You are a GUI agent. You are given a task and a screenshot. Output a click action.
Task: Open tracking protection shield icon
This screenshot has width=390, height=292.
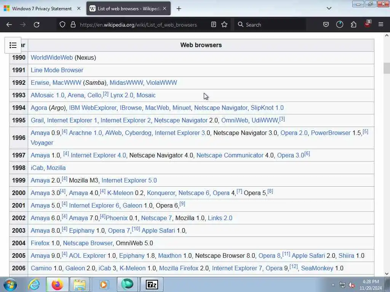click(x=62, y=25)
